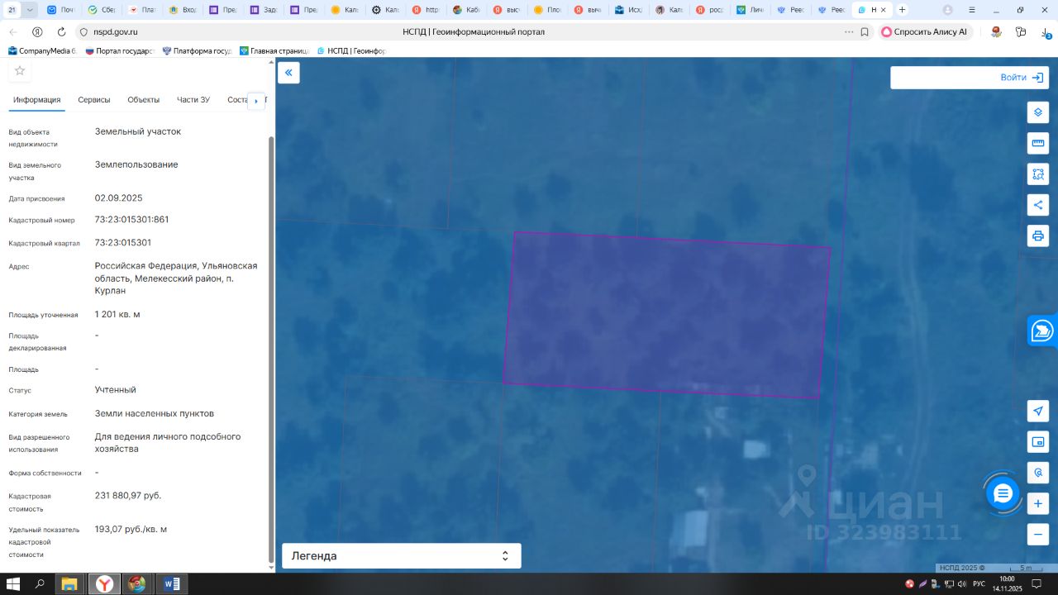Center map on my location
The image size is (1058, 595).
[1038, 411]
